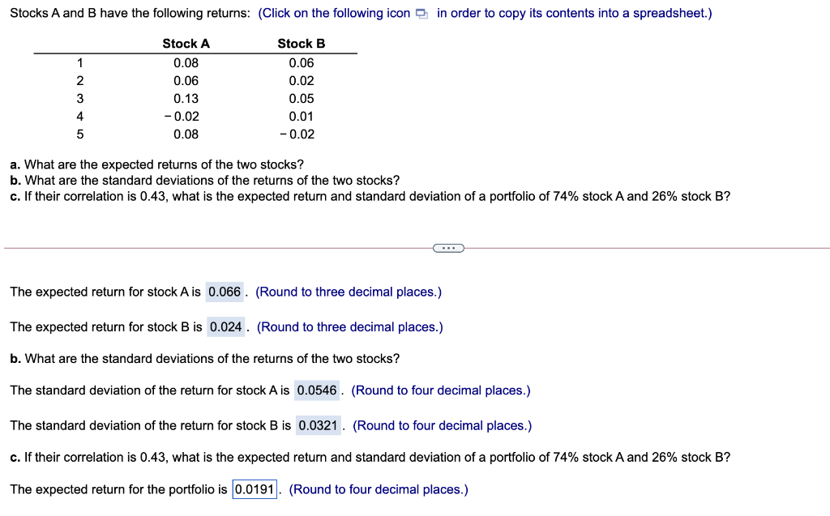Click the Round to four decimal places hint
This screenshot has width=830, height=516.
(x=441, y=390)
